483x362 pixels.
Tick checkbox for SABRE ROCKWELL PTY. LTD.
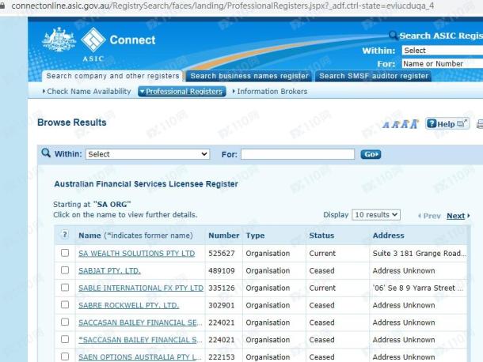click(x=65, y=304)
